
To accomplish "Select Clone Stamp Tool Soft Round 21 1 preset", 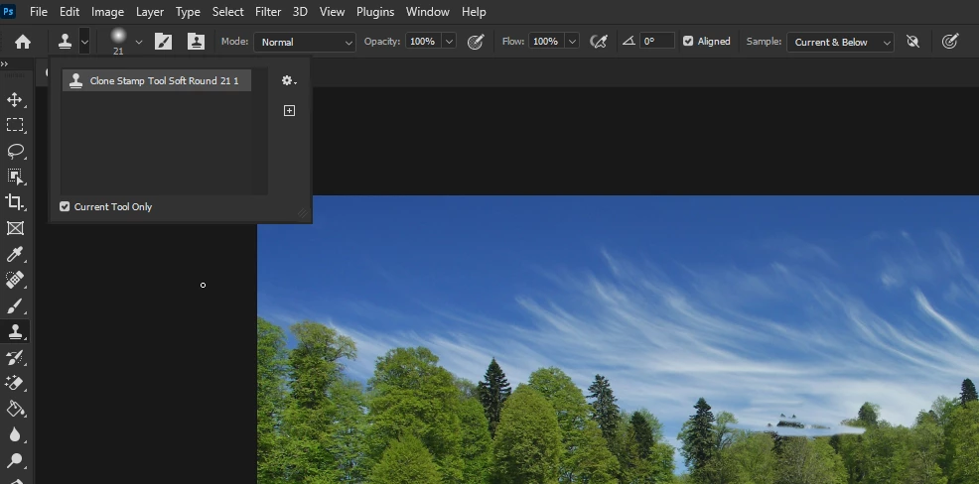I will coord(157,80).
